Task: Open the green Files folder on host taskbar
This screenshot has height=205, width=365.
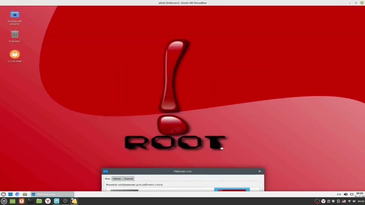Action: 39,201
